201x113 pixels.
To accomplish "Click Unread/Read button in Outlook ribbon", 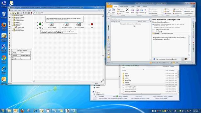I will 178,9.
